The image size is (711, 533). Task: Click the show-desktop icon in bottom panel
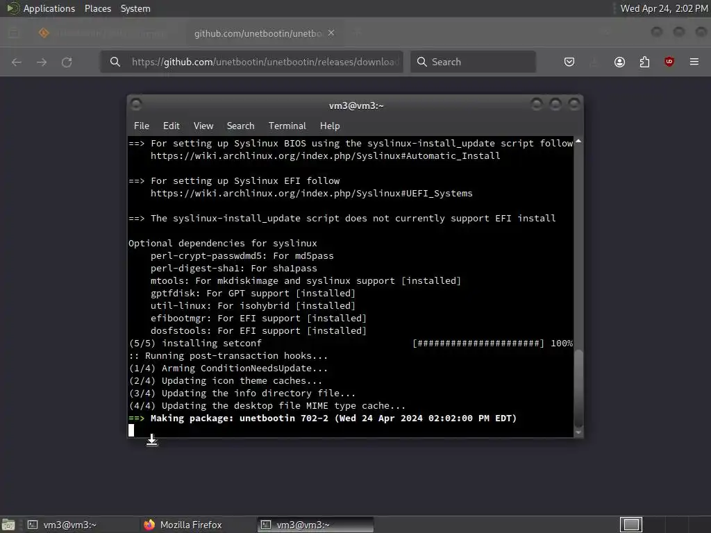tap(8, 525)
